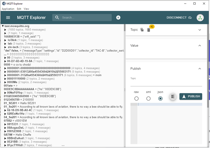
Task: Copy the topic with the copy icon
Action: click(142, 30)
